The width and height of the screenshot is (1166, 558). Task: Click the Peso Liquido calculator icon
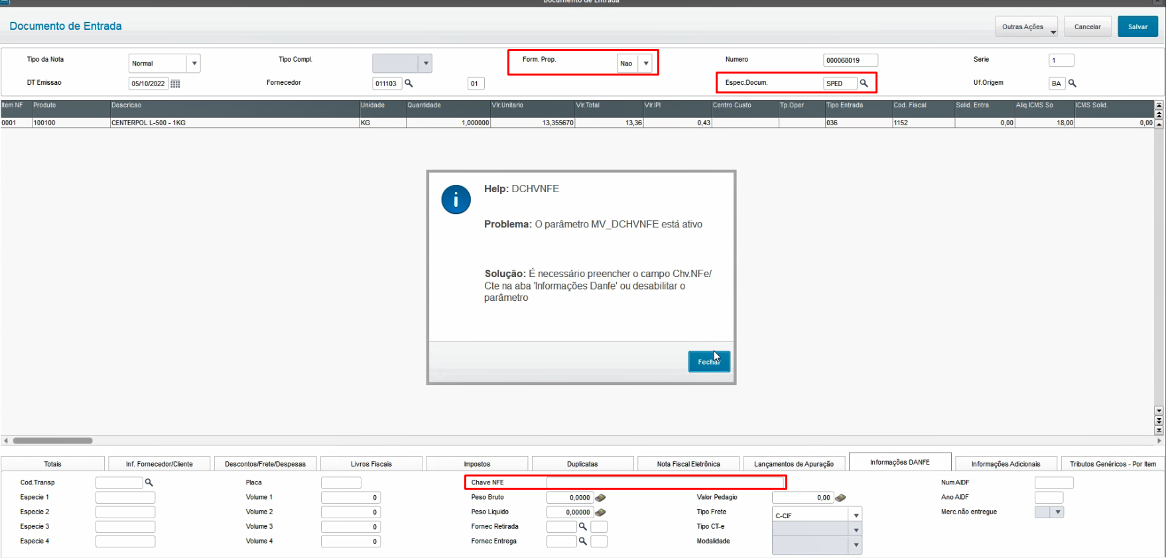click(600, 512)
